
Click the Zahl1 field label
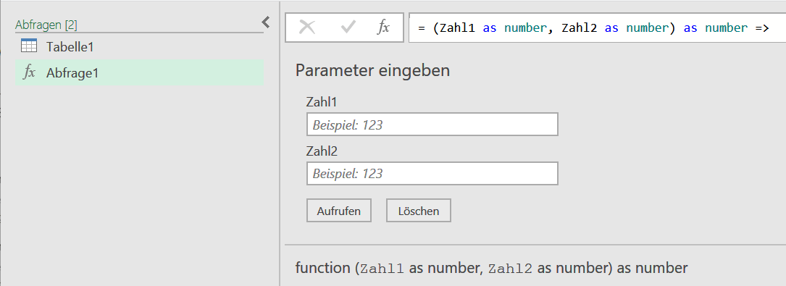pyautogui.click(x=322, y=102)
